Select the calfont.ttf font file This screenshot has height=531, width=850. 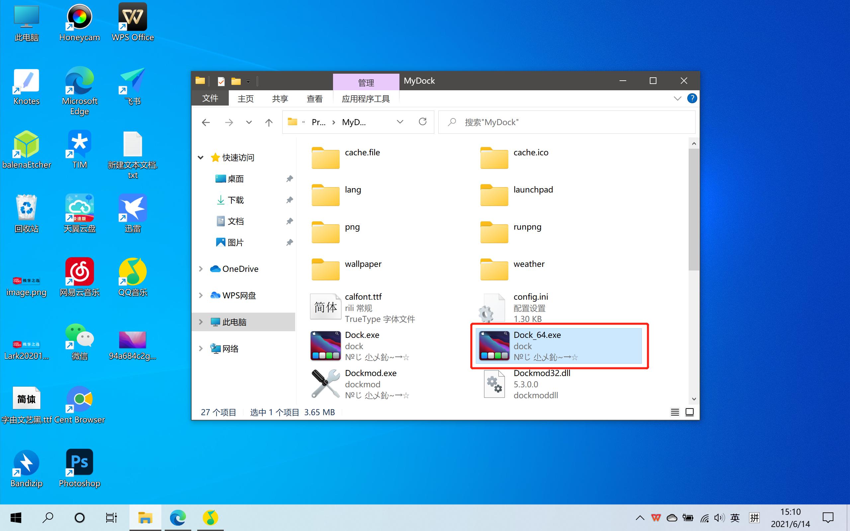coord(363,297)
